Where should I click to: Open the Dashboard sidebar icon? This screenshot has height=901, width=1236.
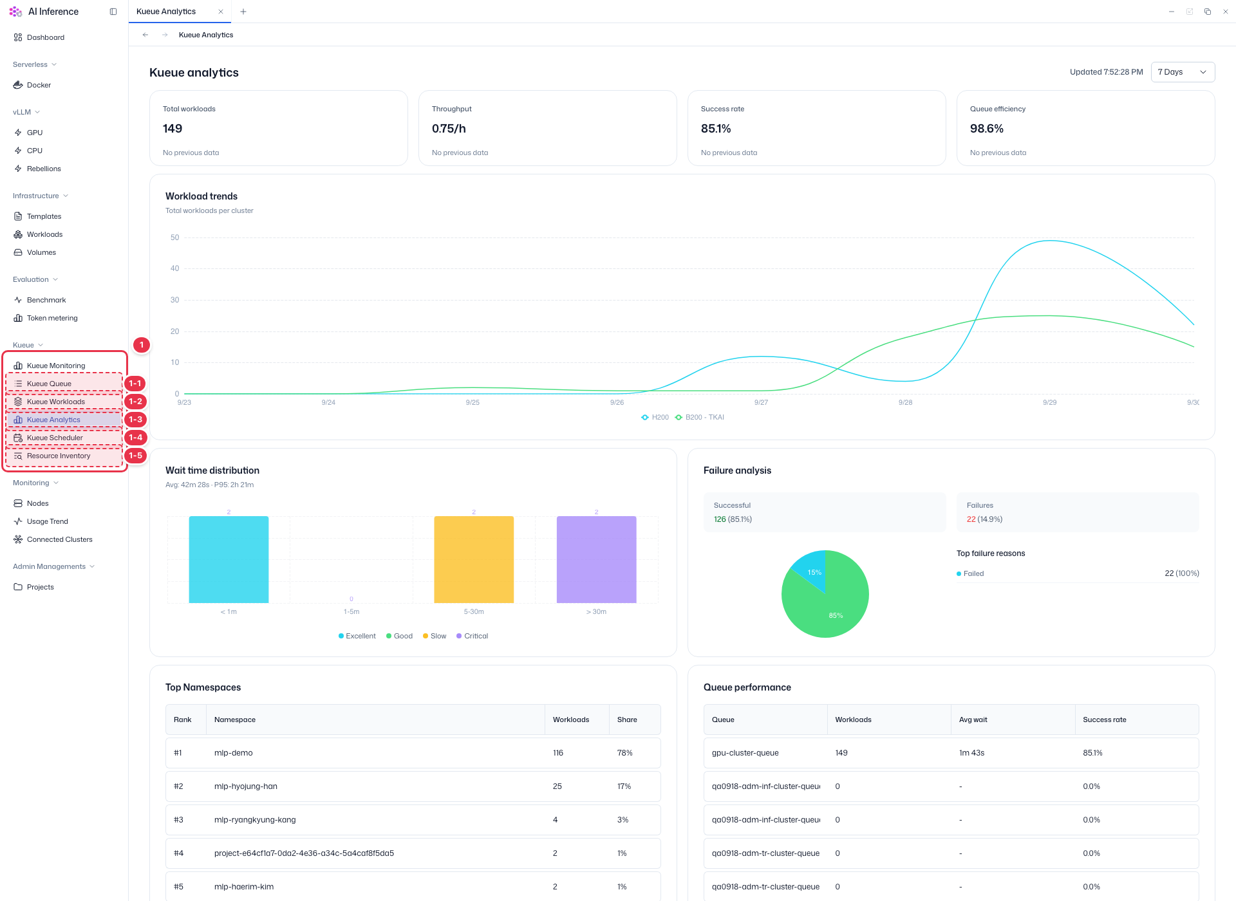[x=18, y=37]
